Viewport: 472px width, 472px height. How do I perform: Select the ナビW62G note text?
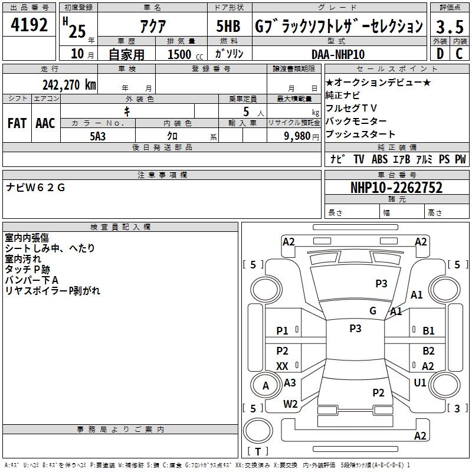(x=35, y=188)
